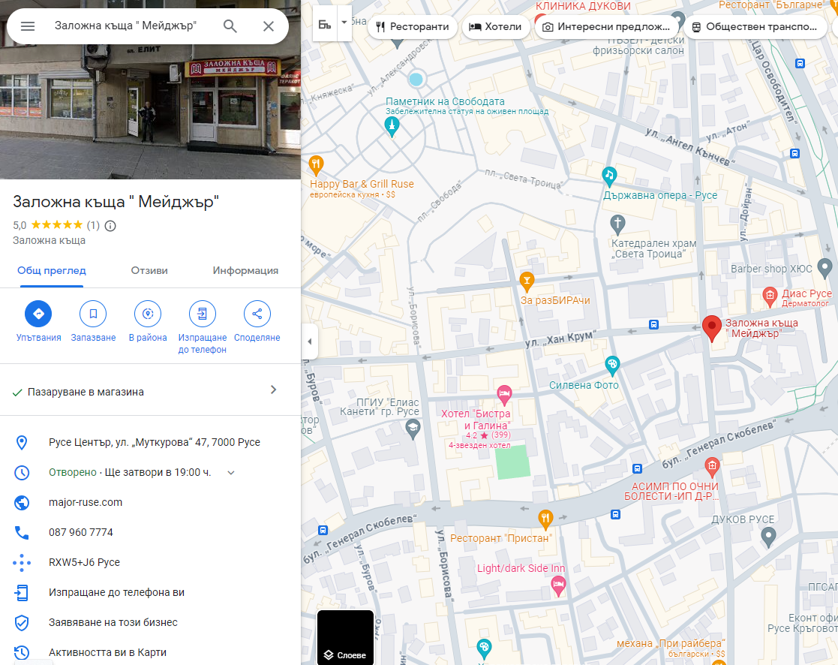This screenshot has width=838, height=665.
Task: Click the rating info icon
Action: point(110,226)
